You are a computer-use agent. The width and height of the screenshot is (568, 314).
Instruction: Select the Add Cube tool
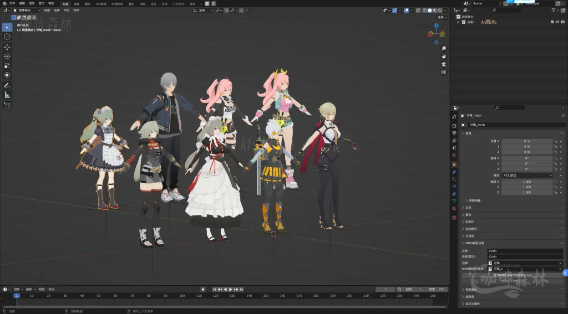pos(7,105)
